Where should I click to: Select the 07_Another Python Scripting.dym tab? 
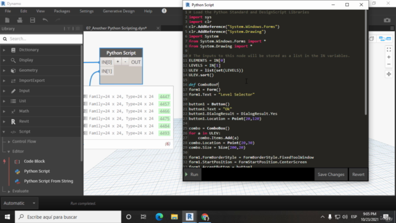[116, 28]
